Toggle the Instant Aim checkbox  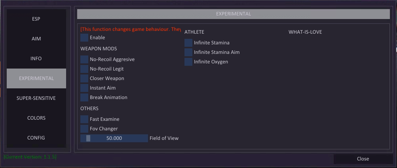coord(84,88)
